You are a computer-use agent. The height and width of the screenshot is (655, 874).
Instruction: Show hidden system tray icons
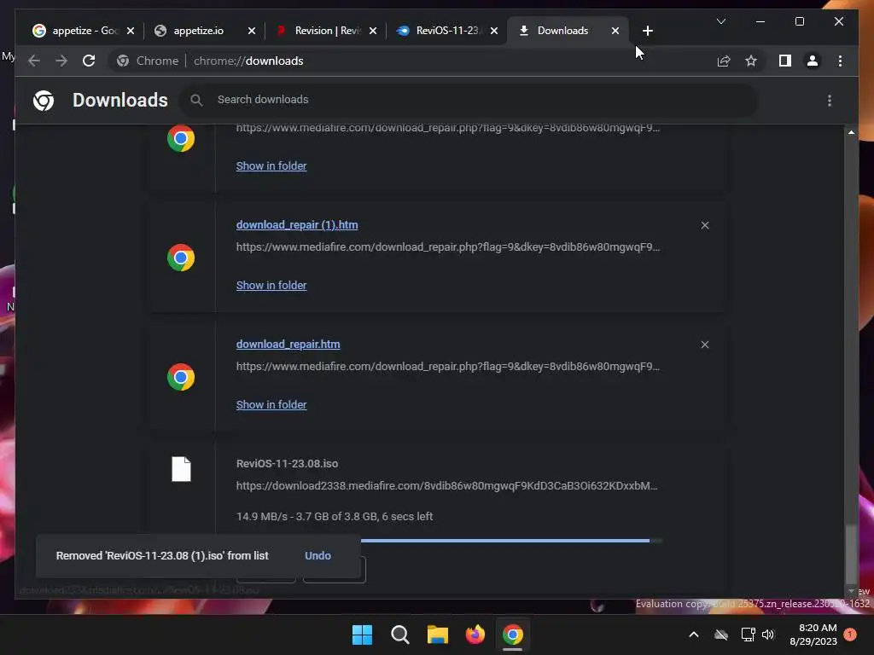tap(694, 635)
